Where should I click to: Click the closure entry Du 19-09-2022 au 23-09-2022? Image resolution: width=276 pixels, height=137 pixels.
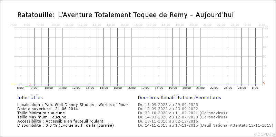tap(168, 109)
